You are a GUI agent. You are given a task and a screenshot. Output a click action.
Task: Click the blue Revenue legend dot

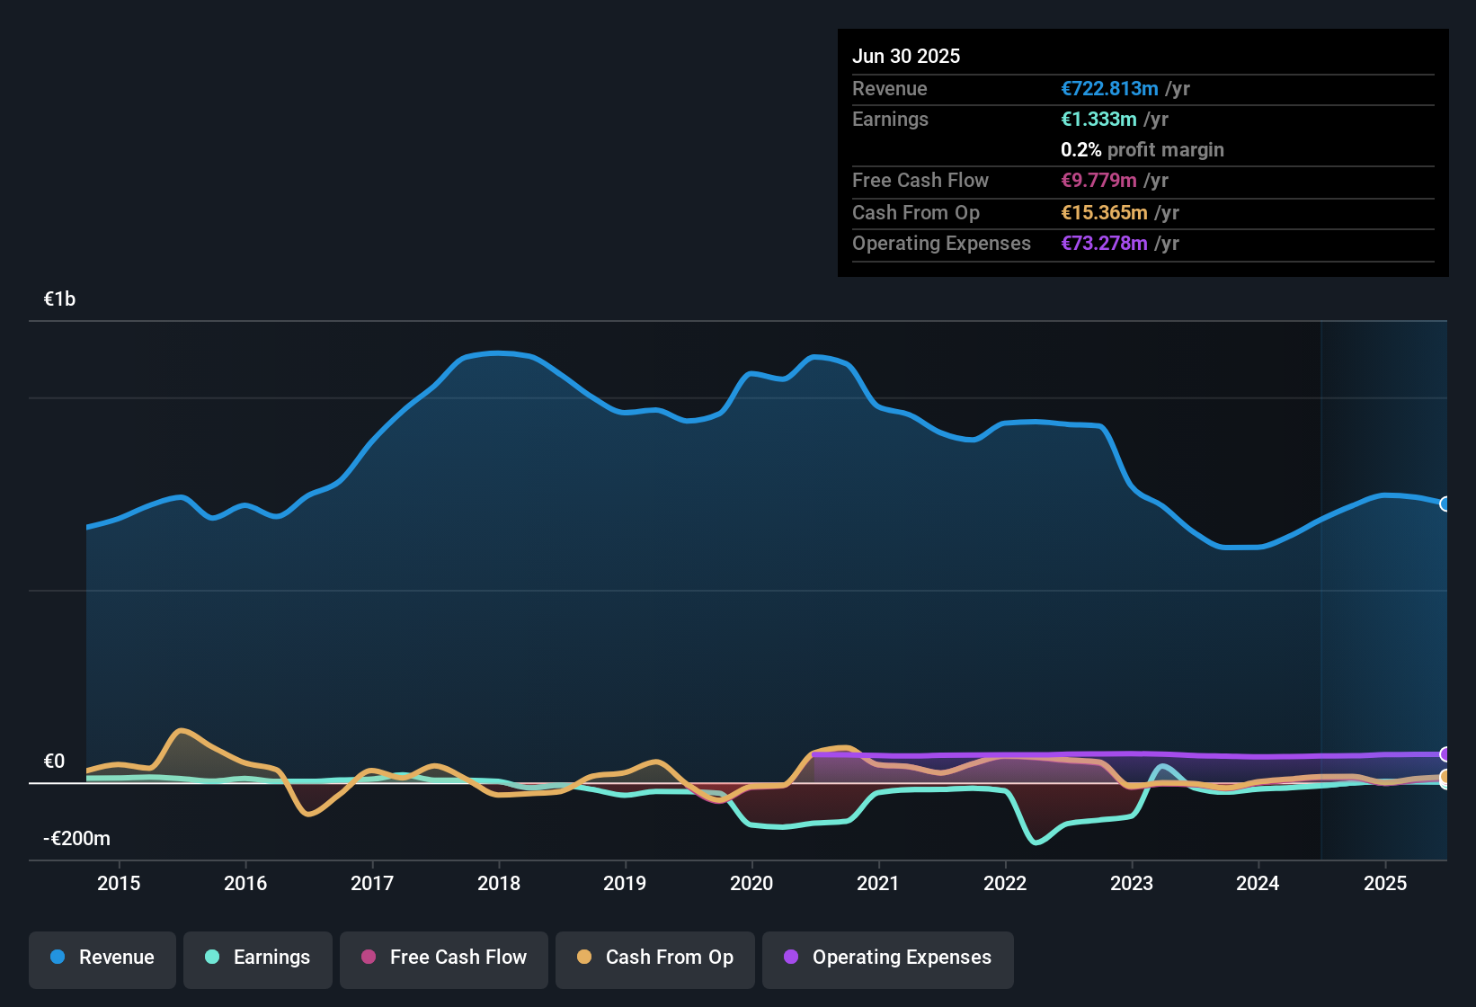[56, 958]
